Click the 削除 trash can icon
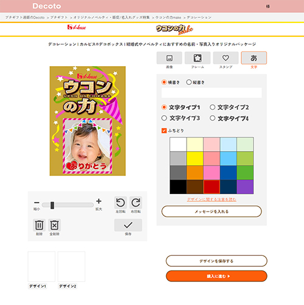Screen dimensions: 304x305 (39, 225)
